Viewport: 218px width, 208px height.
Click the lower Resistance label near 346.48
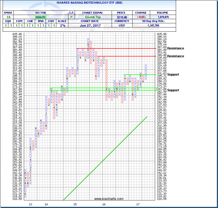[175, 56]
